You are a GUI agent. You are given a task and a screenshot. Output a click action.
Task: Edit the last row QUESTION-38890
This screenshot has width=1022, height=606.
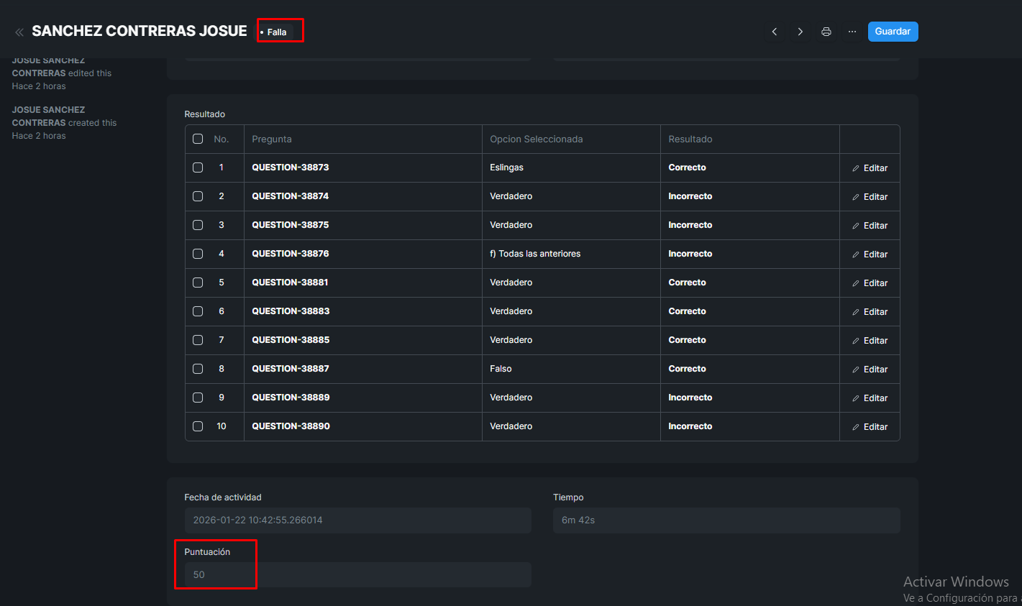[x=870, y=427]
